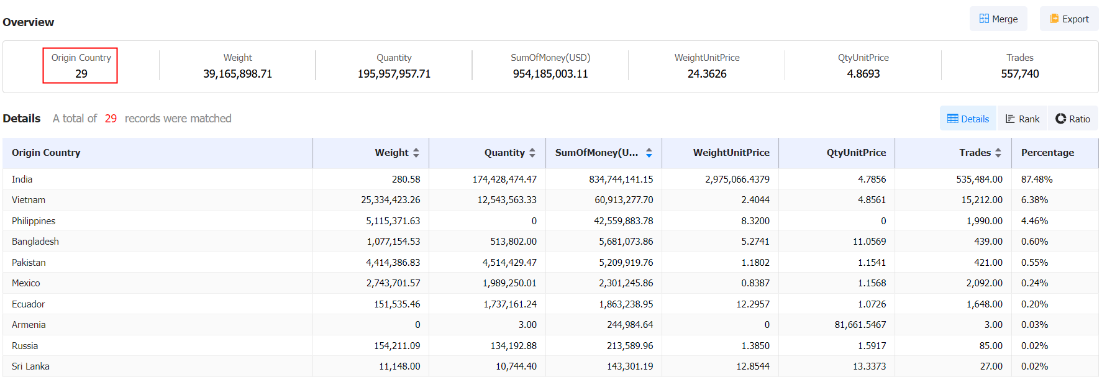Click overview SumOfMoney value 954,185,003.11
This screenshot has width=1102, height=377.
click(550, 74)
